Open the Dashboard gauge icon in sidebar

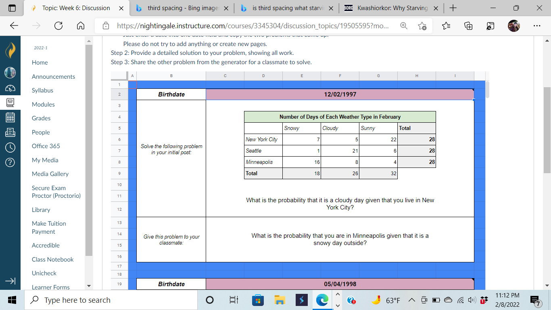click(x=10, y=88)
